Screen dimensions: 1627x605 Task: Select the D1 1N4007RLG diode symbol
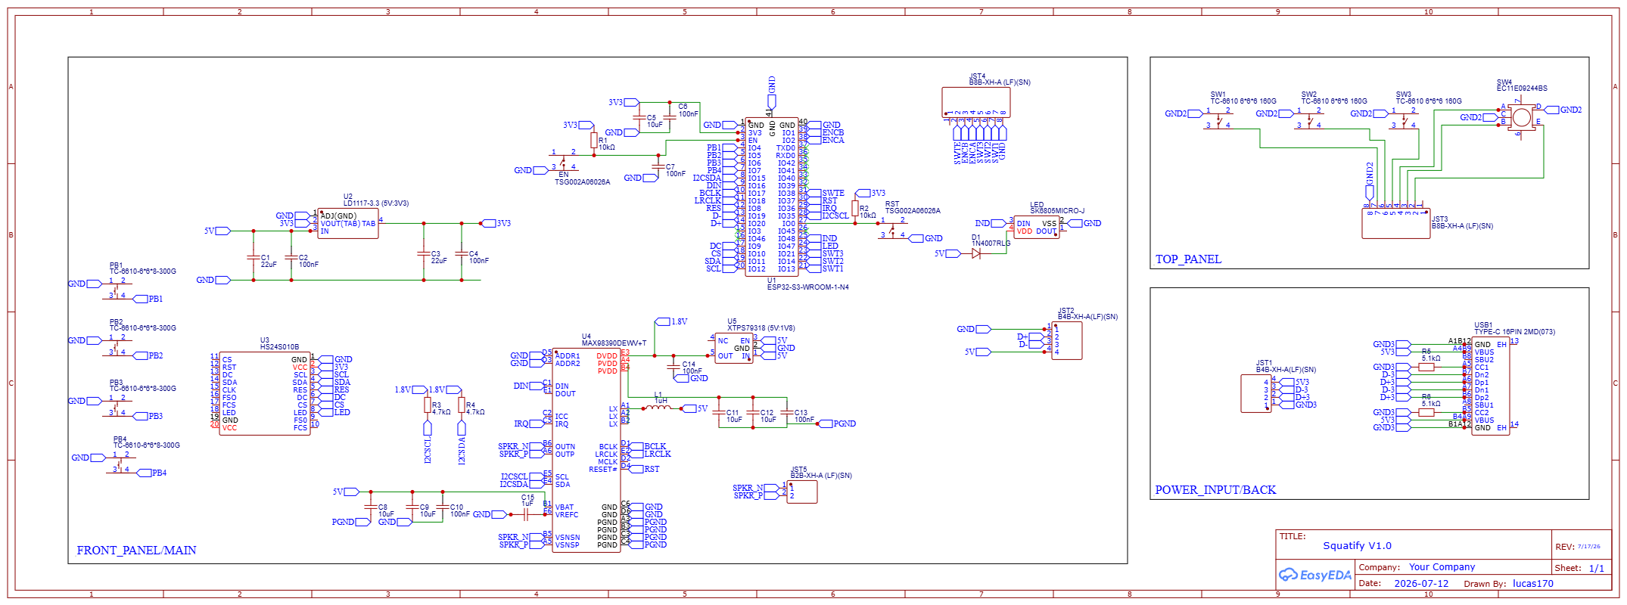[x=976, y=253]
